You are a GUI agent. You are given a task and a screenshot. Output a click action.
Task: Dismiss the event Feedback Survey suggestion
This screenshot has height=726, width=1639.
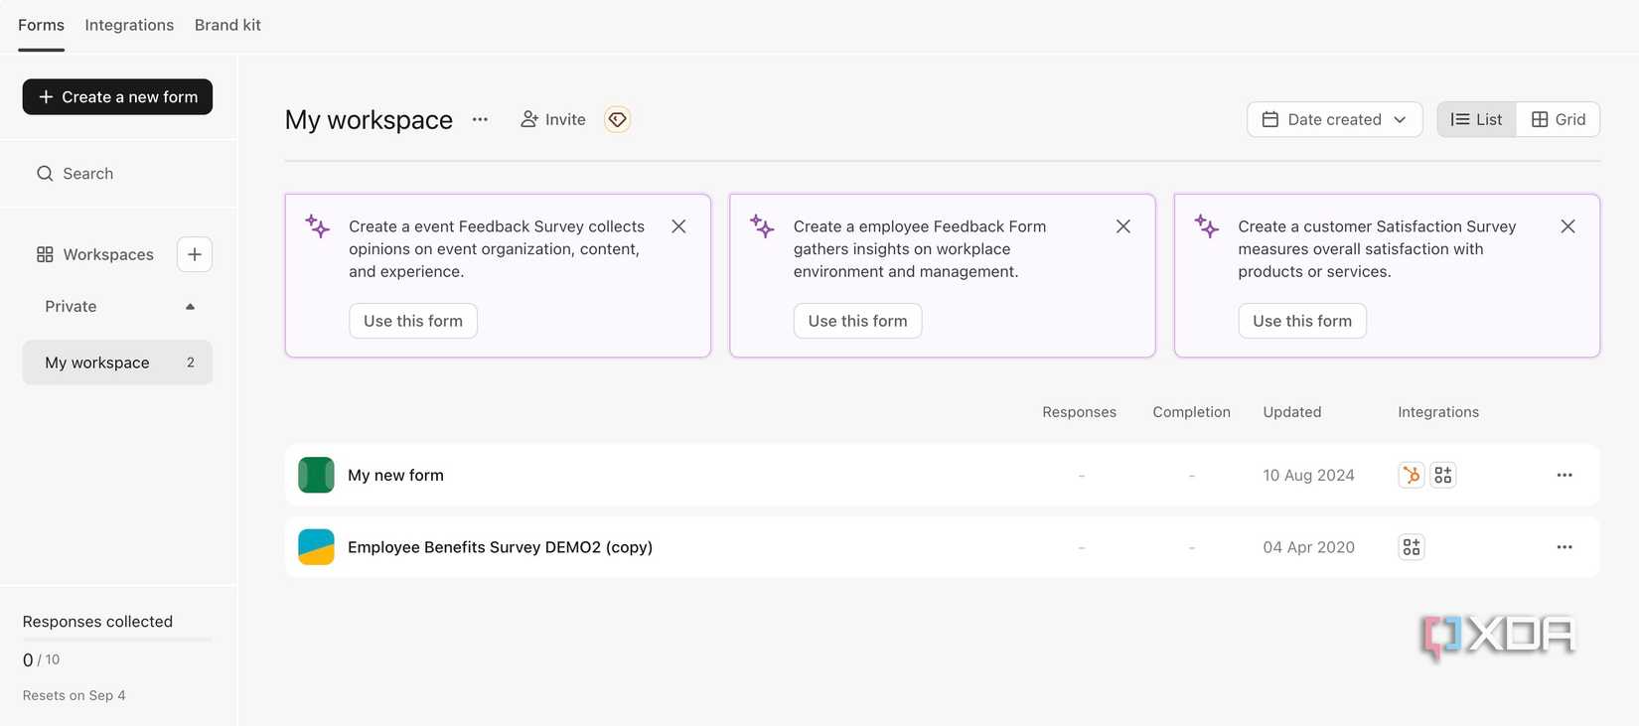(678, 226)
